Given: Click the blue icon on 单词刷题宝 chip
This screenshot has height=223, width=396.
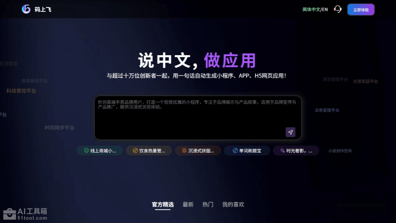Looking at the screenshot, I should tap(235, 151).
